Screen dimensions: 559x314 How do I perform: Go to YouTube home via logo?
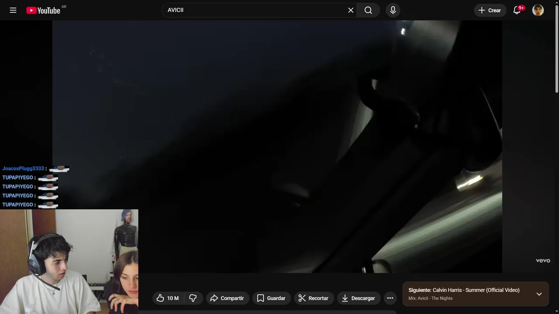pos(43,10)
